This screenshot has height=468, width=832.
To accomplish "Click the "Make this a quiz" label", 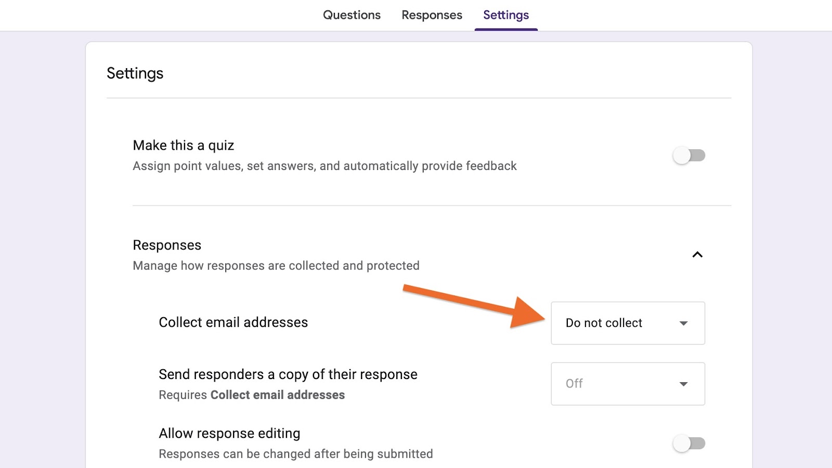I will click(183, 146).
